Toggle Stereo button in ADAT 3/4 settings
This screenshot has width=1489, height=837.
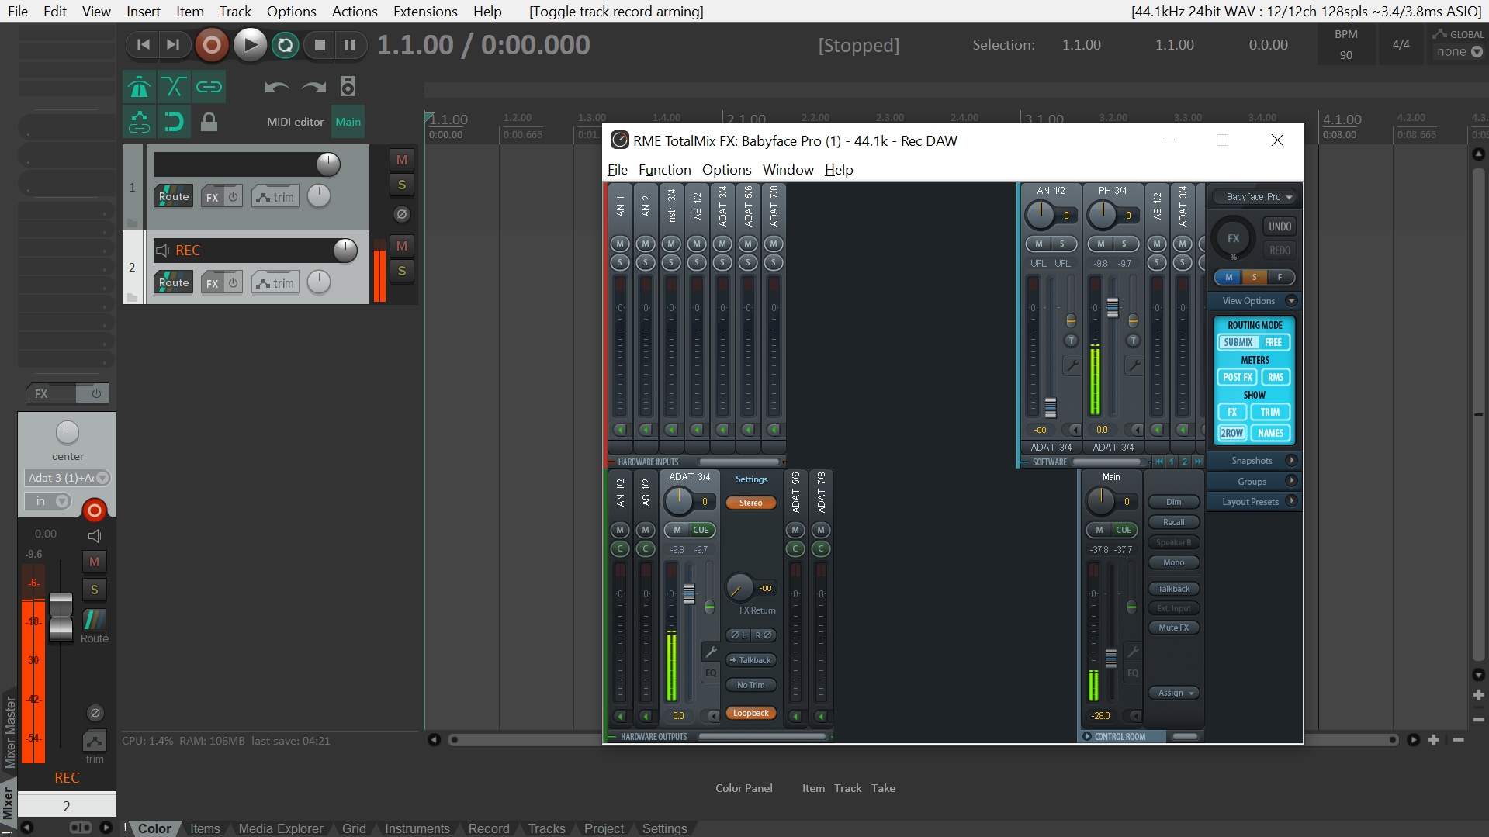(x=750, y=503)
